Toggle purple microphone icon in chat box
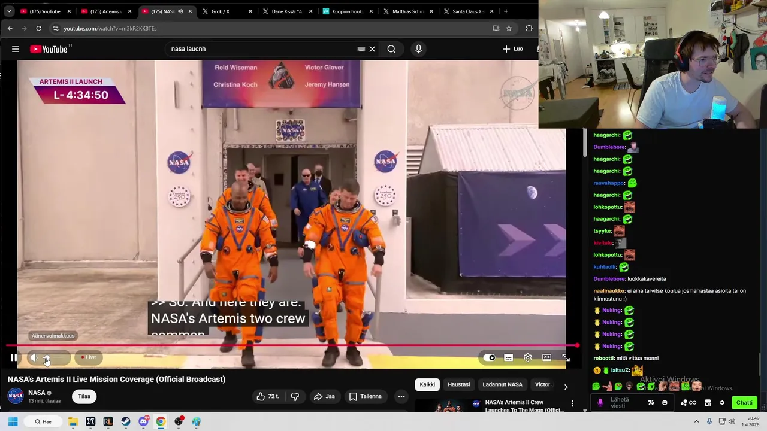 coord(600,403)
